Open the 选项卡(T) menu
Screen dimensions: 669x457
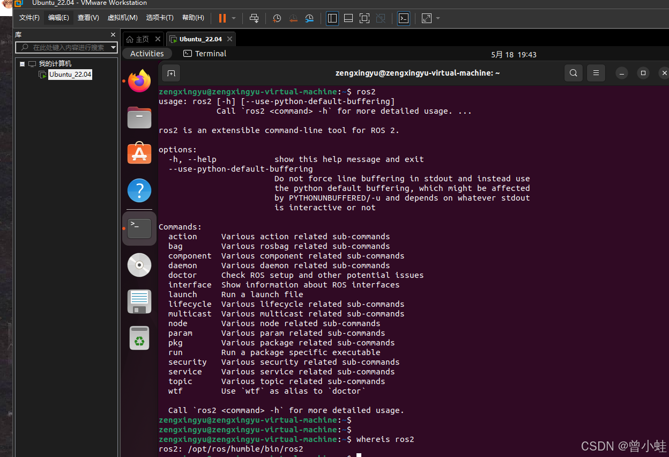point(160,18)
